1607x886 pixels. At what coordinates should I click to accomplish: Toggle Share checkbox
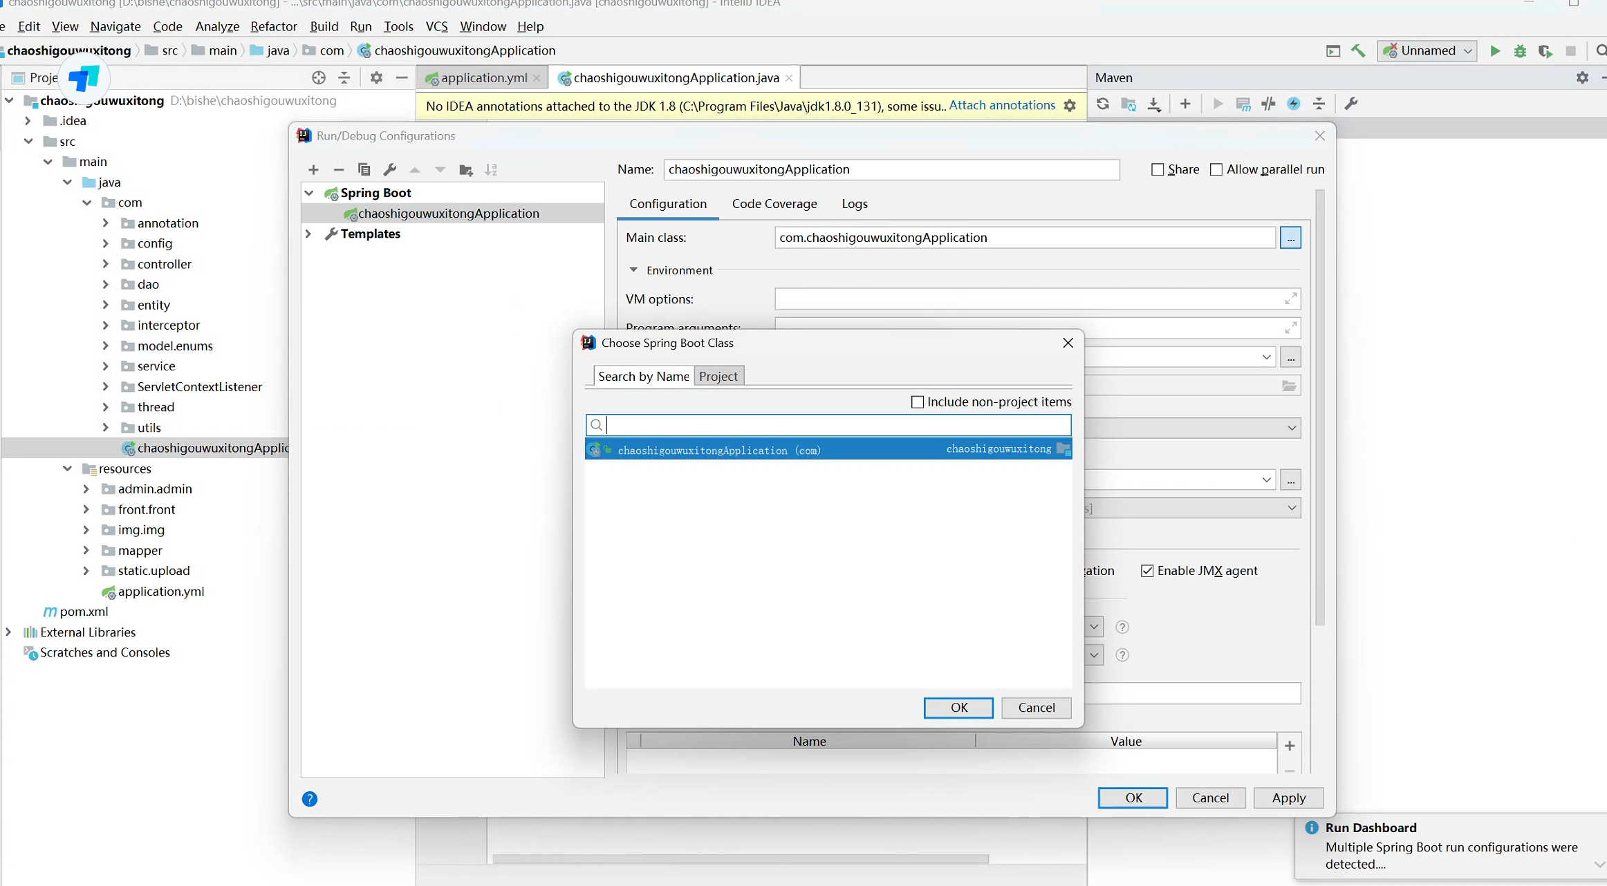[1158, 169]
